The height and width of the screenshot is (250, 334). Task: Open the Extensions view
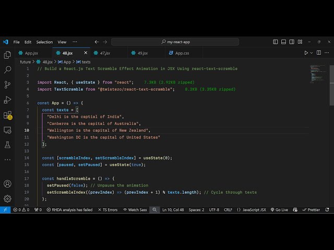click(7, 115)
